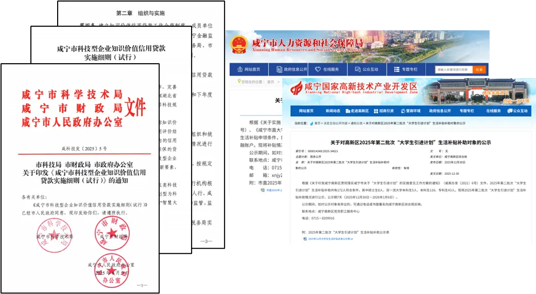Click notice title 关于对高新区2025年第二批次 大学生引进计划

tap(410, 142)
